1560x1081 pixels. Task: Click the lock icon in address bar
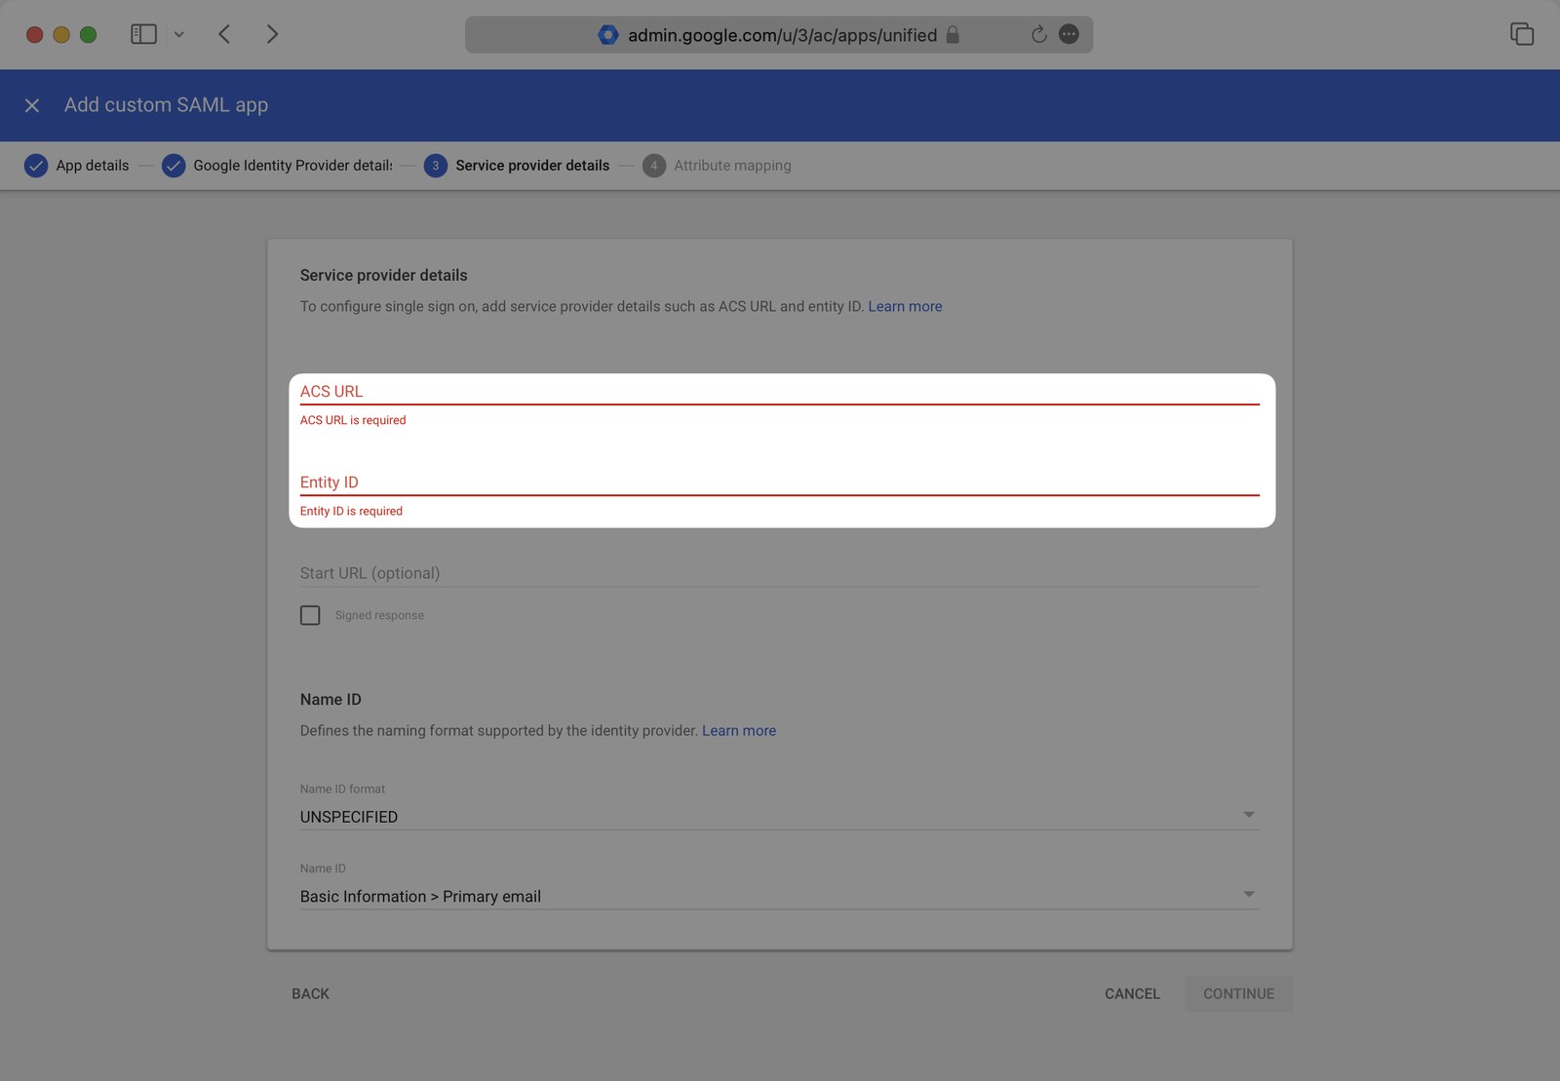tap(953, 34)
